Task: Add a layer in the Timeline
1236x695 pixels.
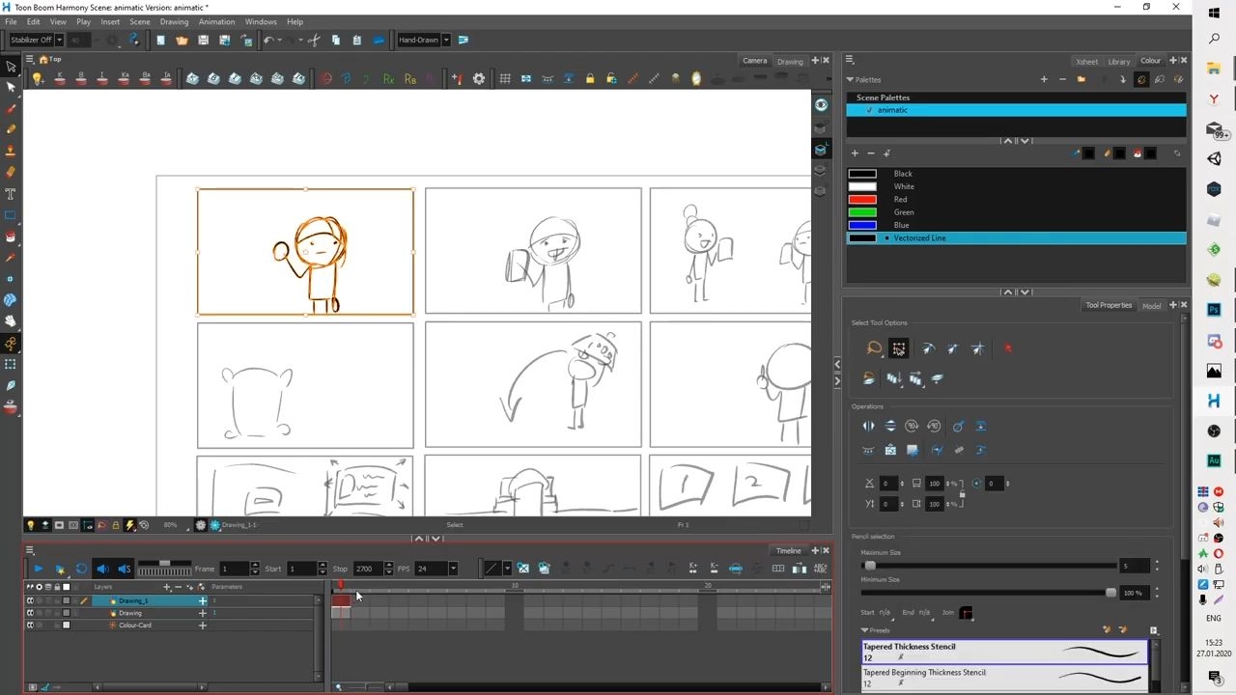Action: tap(167, 587)
